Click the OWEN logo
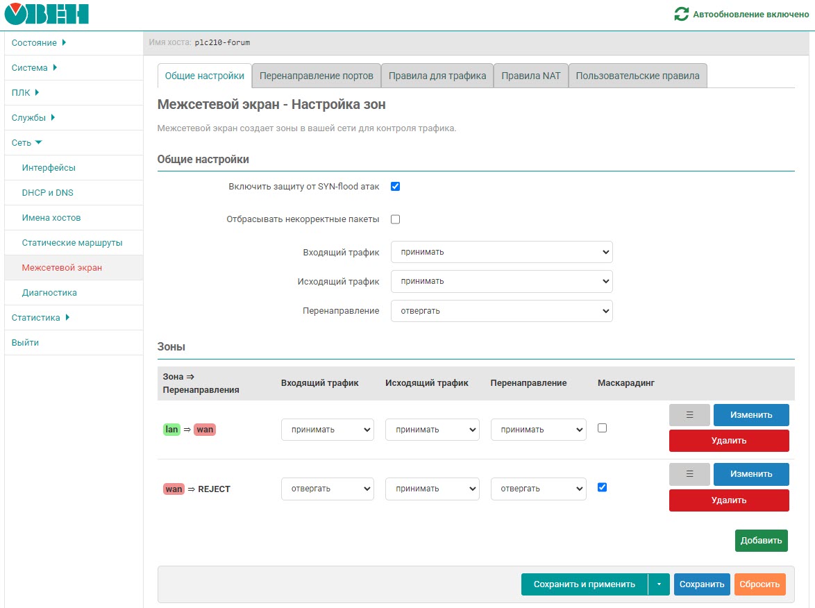Image resolution: width=815 pixels, height=608 pixels. 47,14
